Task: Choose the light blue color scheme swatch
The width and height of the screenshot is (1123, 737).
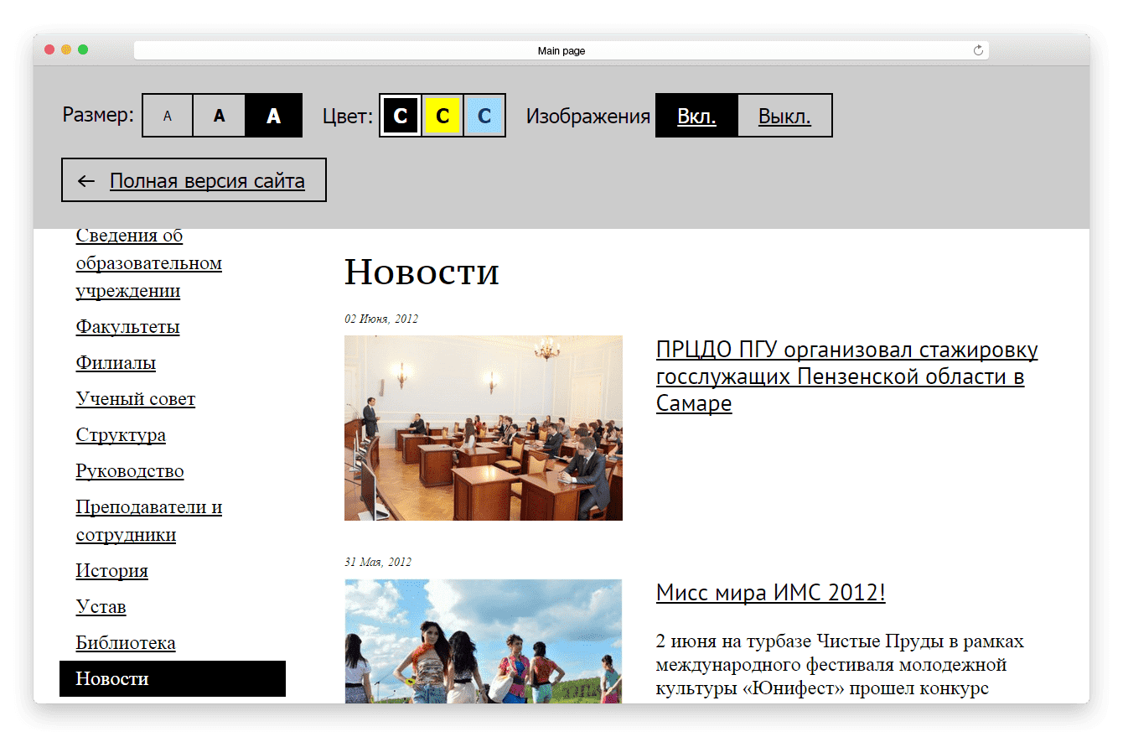Action: [x=484, y=116]
